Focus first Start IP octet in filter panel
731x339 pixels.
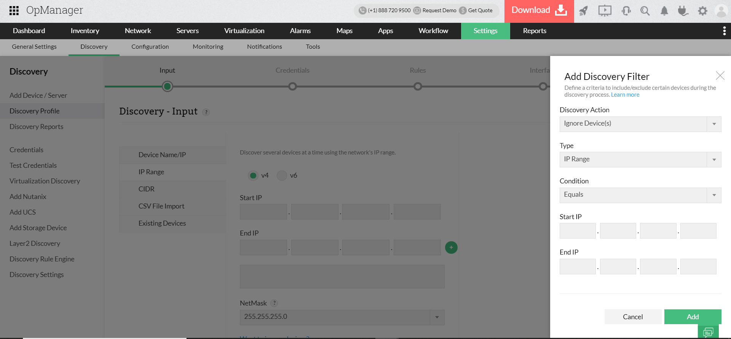[x=578, y=231]
